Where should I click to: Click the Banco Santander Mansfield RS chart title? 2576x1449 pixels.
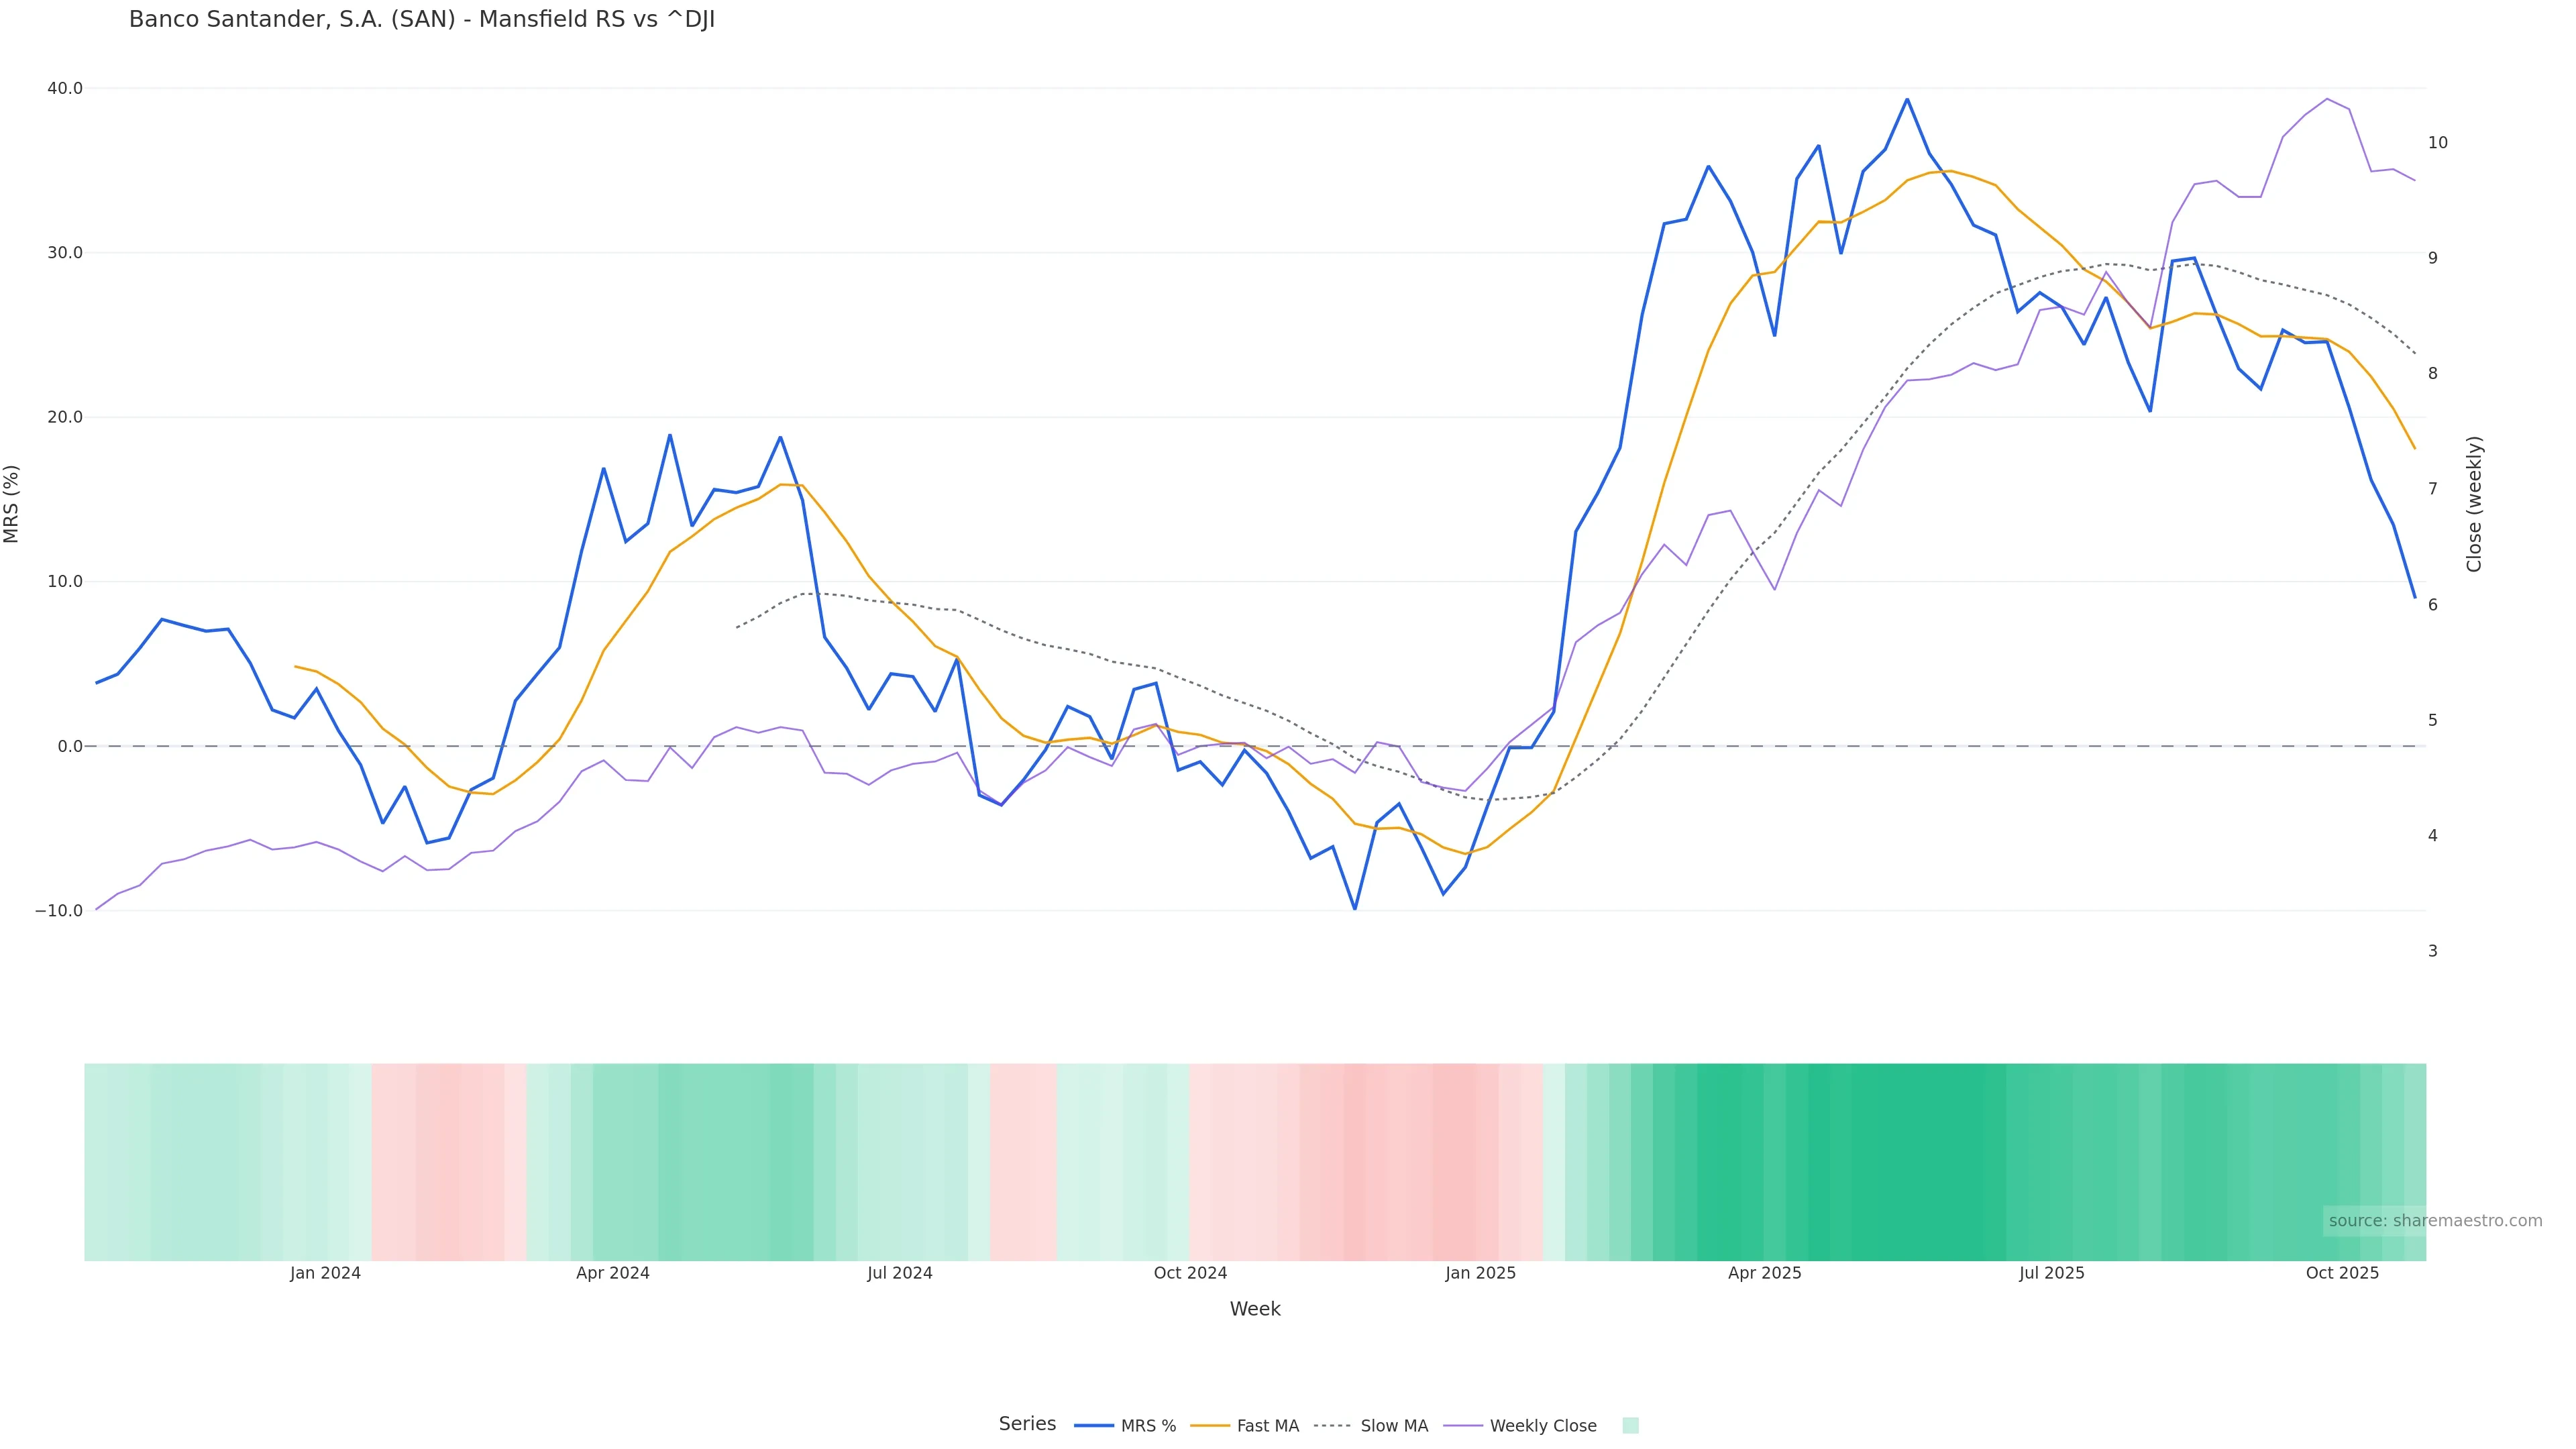coord(422,20)
